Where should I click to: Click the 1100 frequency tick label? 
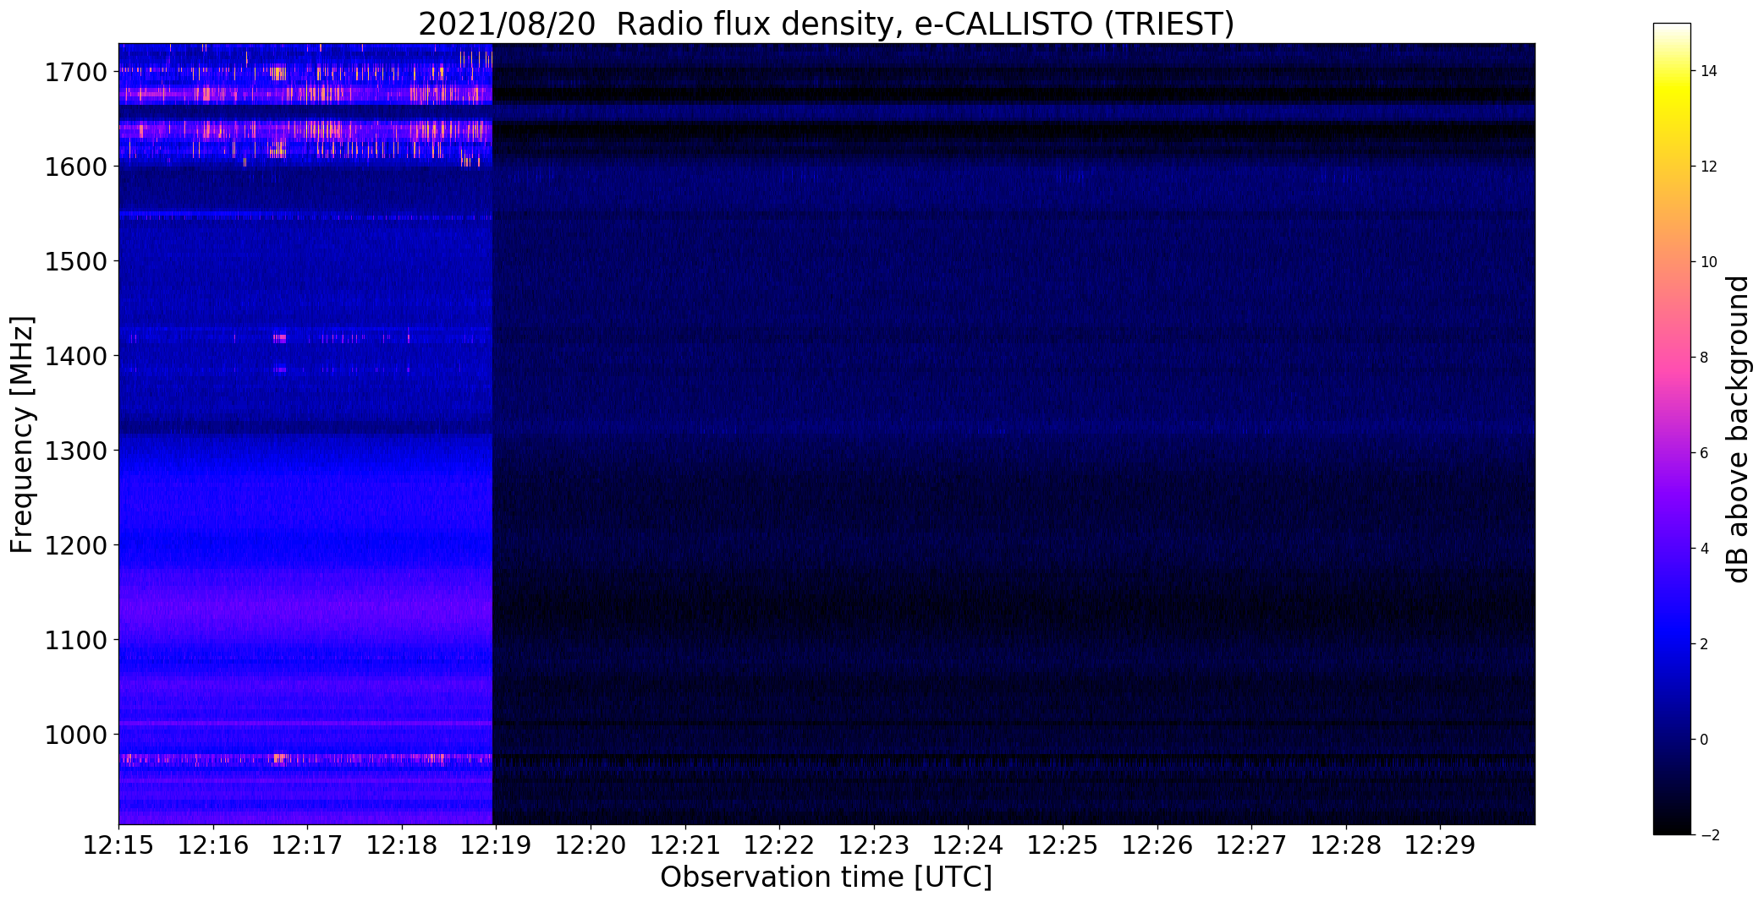tap(76, 640)
